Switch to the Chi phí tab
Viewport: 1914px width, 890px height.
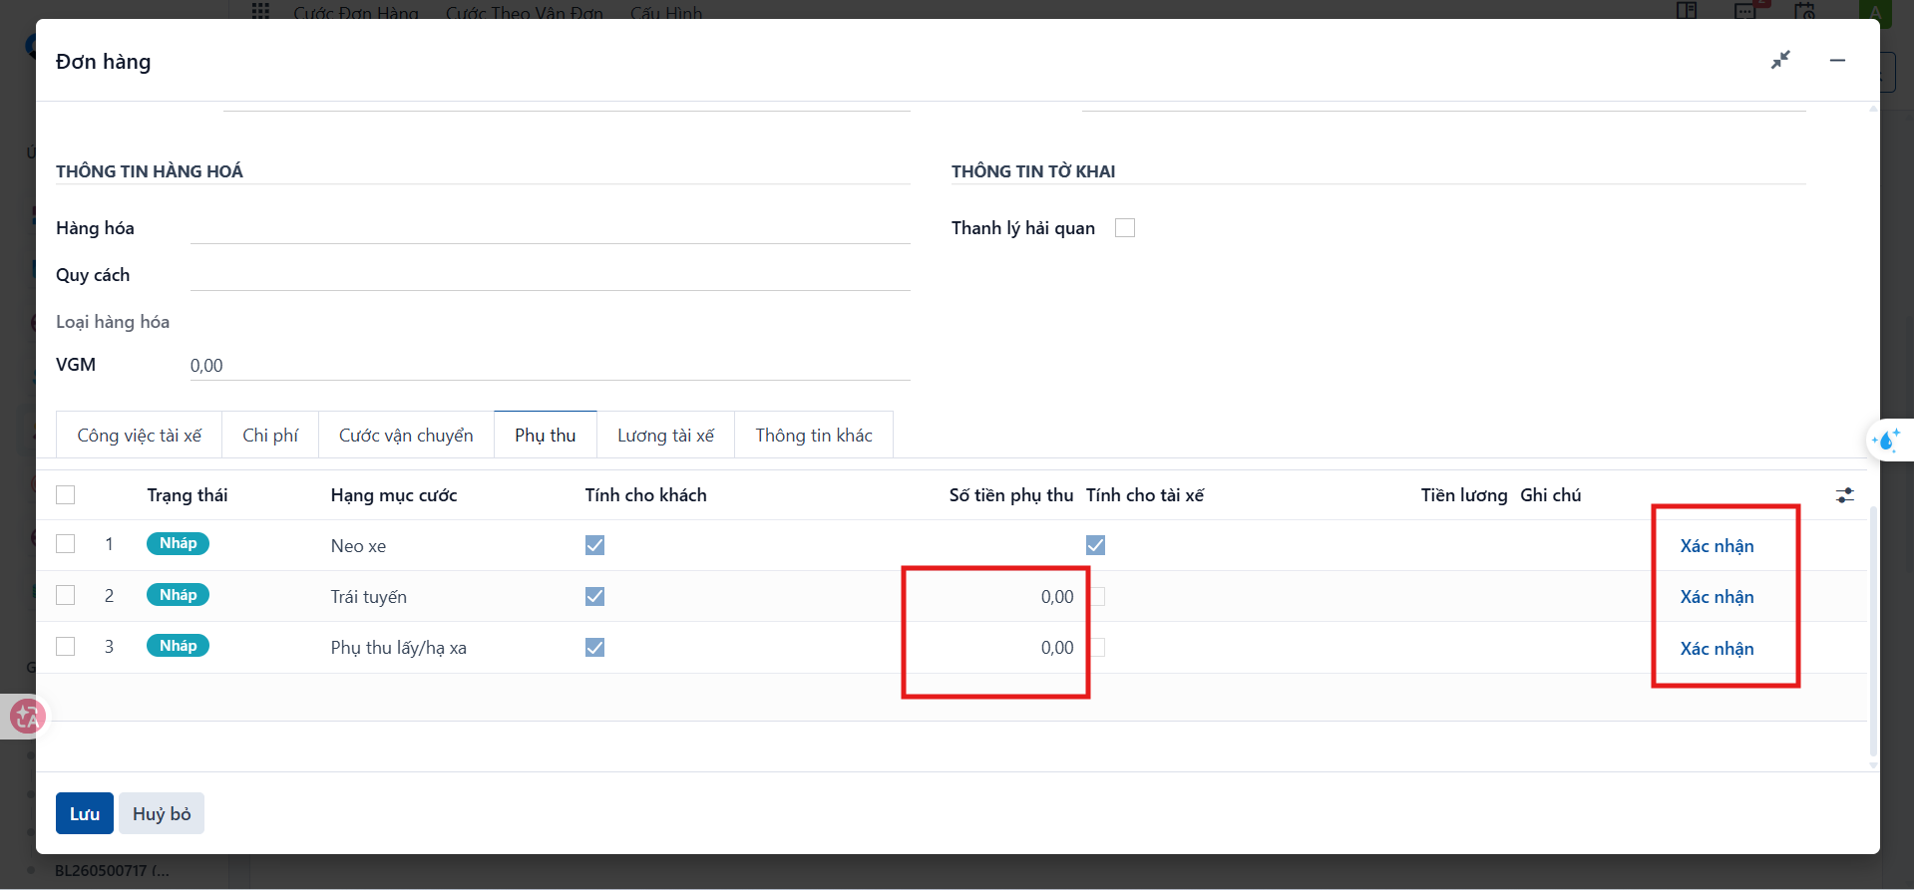tap(270, 436)
